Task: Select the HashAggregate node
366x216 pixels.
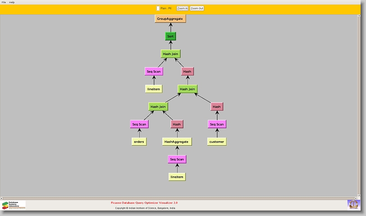Action: [177, 142]
